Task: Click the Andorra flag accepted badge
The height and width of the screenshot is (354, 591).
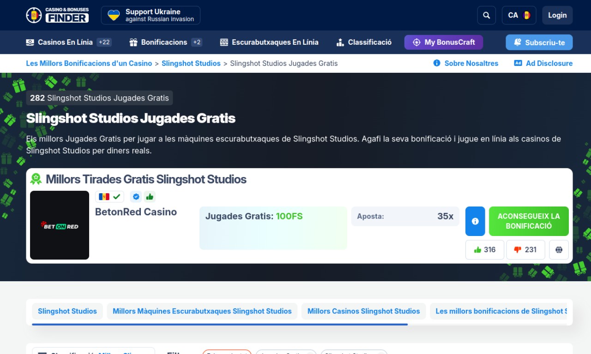Action: tap(109, 197)
